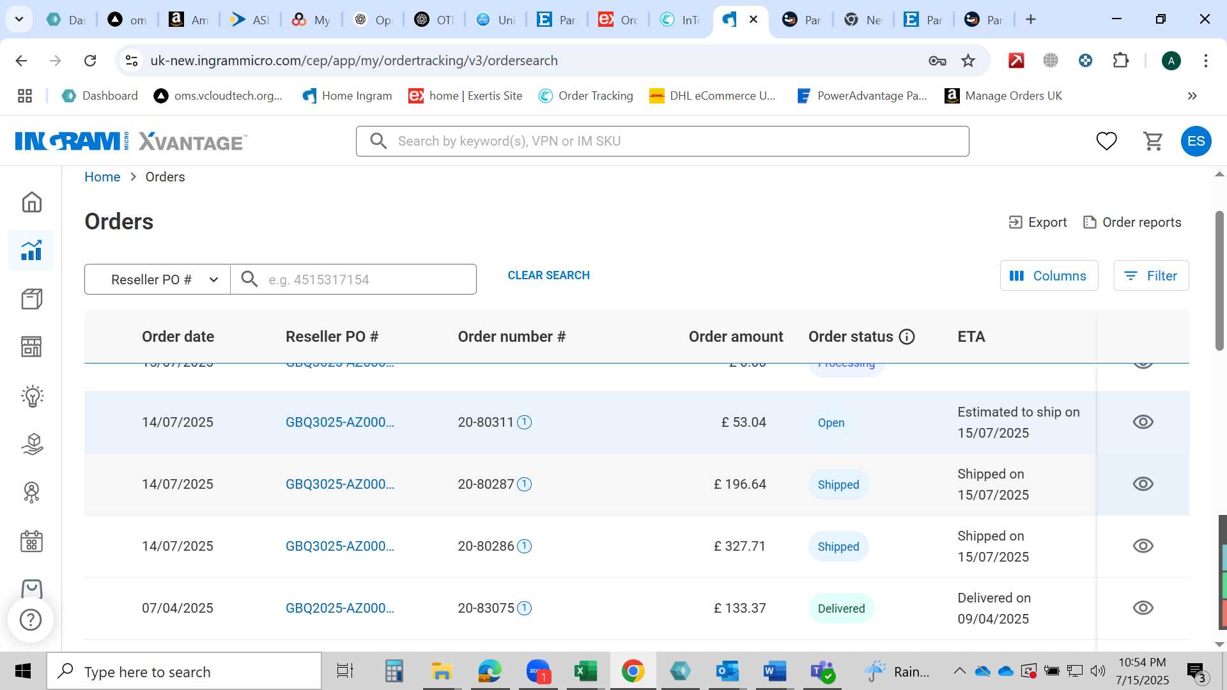Viewport: 1227px width, 690px height.
Task: Open the lightbulb insights icon in sidebar
Action: click(x=31, y=396)
